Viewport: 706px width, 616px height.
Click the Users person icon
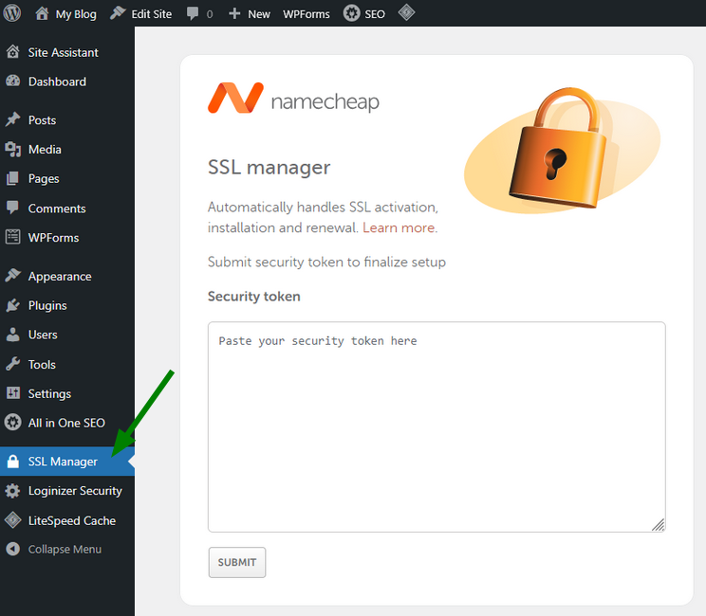pos(13,335)
